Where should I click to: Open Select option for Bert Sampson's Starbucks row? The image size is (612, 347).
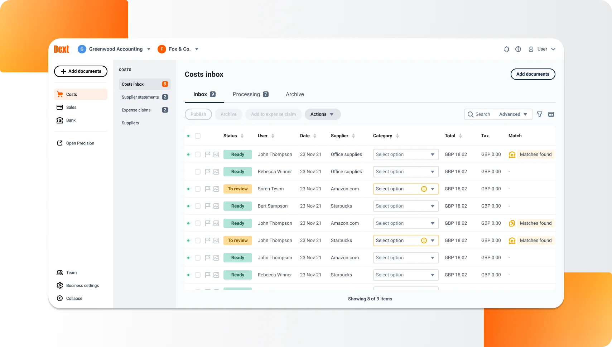click(x=406, y=206)
